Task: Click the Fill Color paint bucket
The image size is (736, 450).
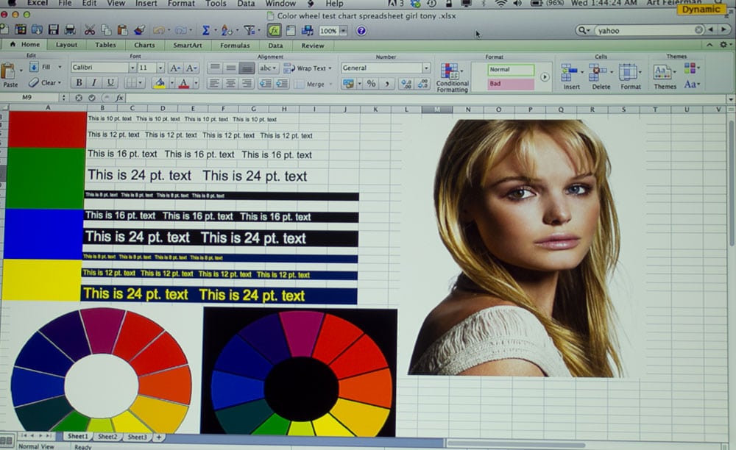Action: (160, 83)
